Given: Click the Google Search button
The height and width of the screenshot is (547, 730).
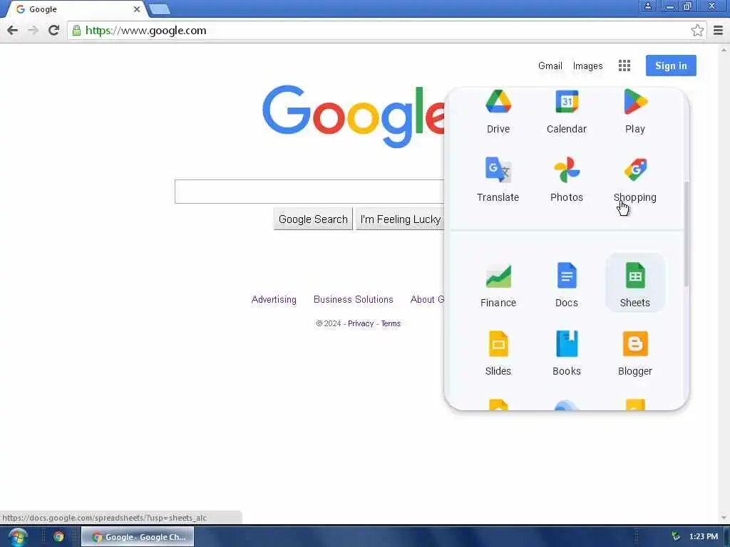Looking at the screenshot, I should tap(313, 219).
